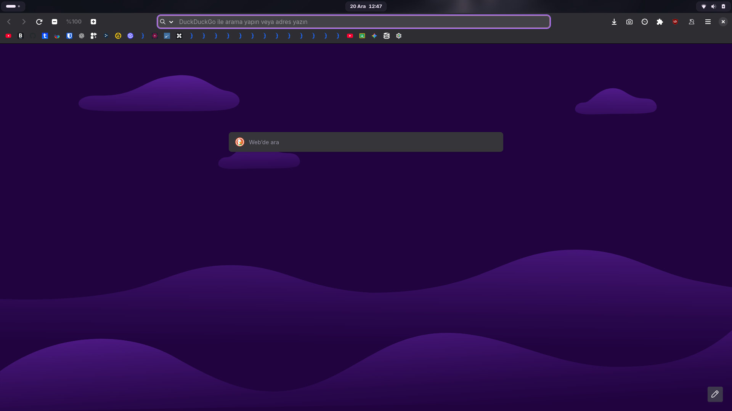Screen dimensions: 732x411
Task: Open the yellow circular face bookmark
Action: click(118, 36)
